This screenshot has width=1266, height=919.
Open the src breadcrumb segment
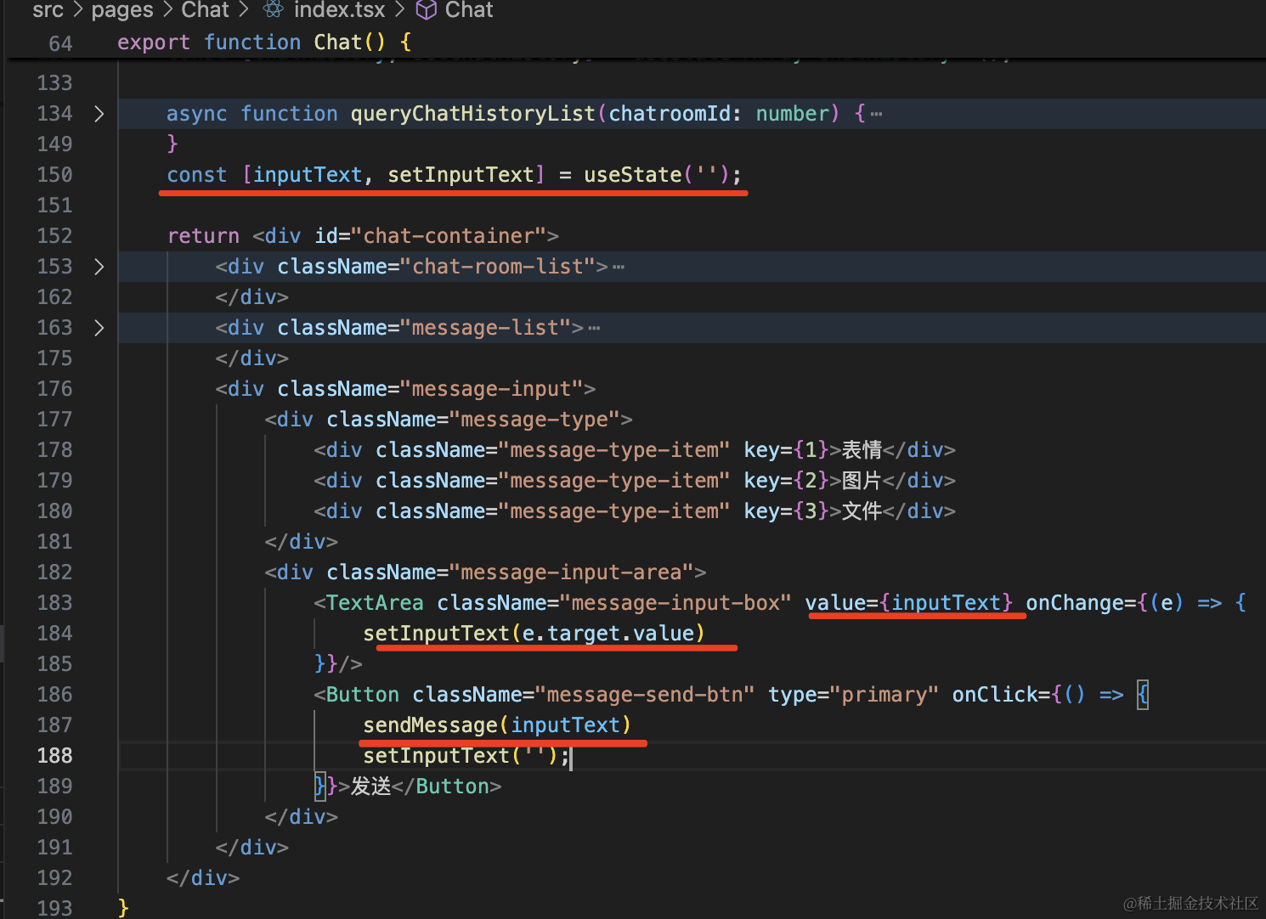tap(48, 10)
